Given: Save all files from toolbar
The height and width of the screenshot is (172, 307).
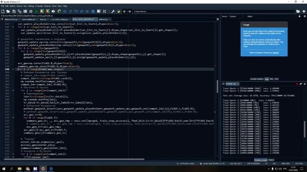Looking at the screenshot, I should [20, 11].
